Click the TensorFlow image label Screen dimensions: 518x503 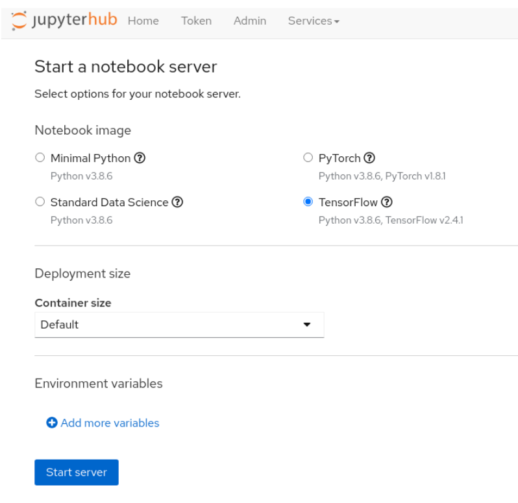pos(348,202)
